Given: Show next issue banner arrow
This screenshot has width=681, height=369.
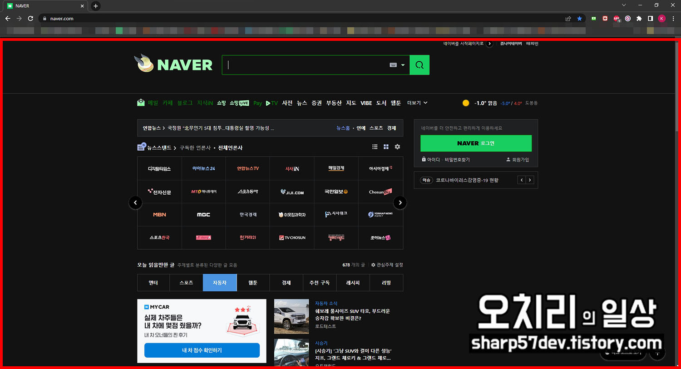Looking at the screenshot, I should (x=530, y=180).
